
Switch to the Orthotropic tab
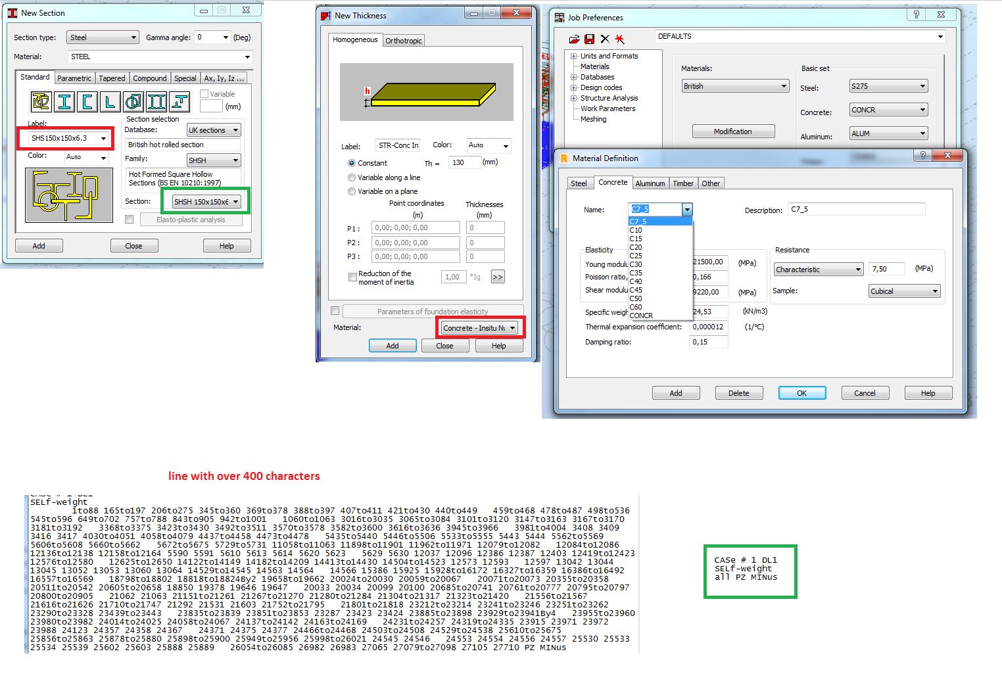pyautogui.click(x=404, y=41)
